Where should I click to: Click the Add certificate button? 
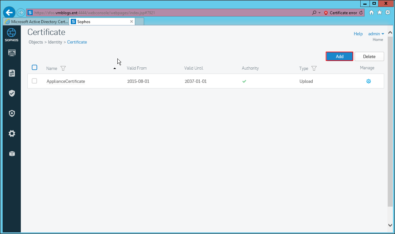tap(339, 56)
